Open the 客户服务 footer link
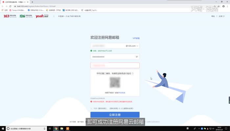This screenshot has width=230, height=131. point(80,122)
